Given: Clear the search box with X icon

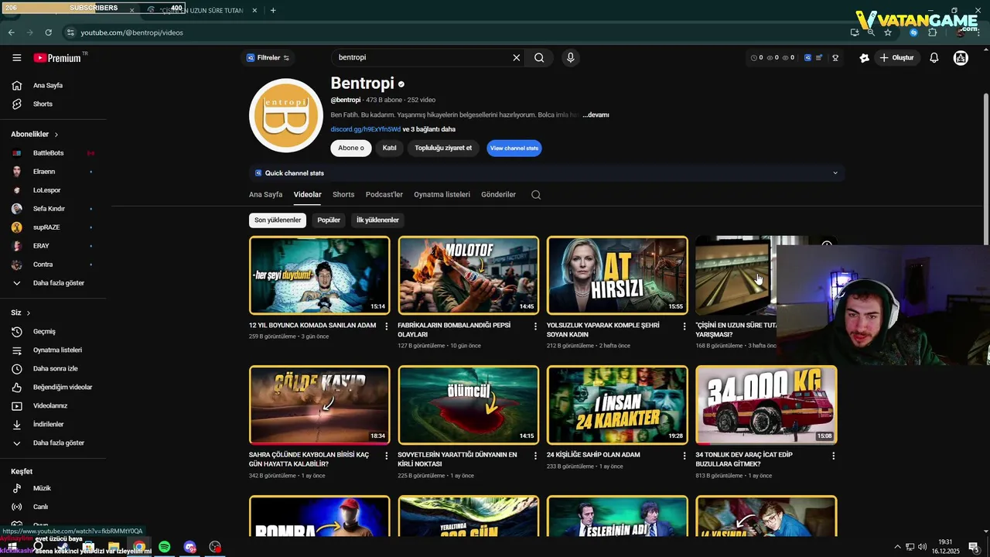Looking at the screenshot, I should (517, 57).
